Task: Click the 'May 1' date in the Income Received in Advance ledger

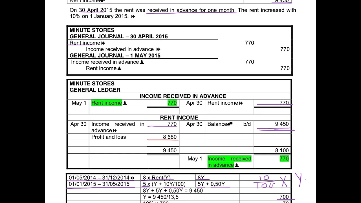Action: (79, 103)
